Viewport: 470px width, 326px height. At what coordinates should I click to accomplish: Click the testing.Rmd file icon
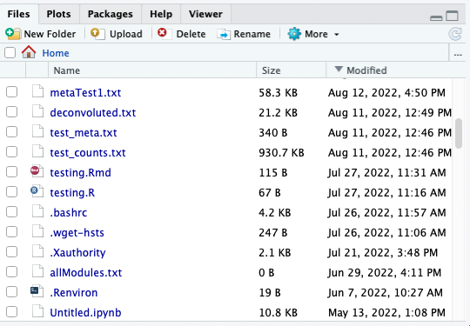37,172
